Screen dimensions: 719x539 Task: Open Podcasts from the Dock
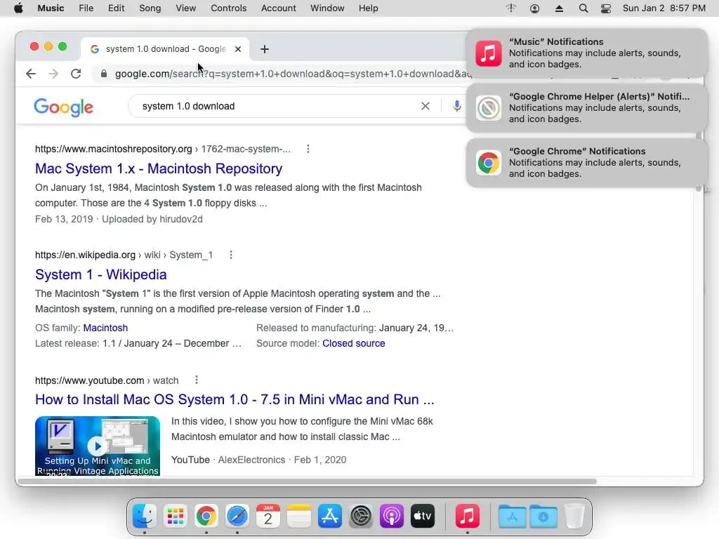click(392, 516)
